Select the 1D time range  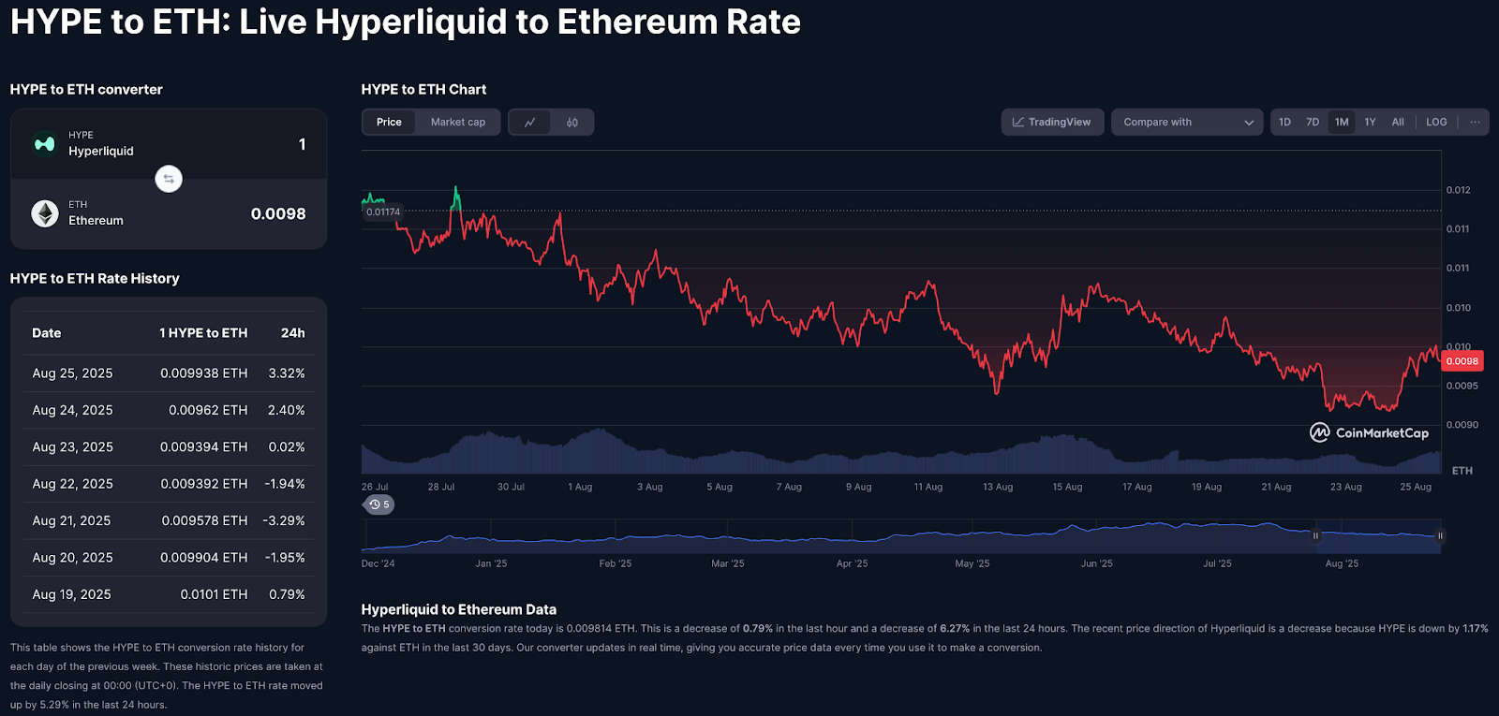[x=1285, y=123]
